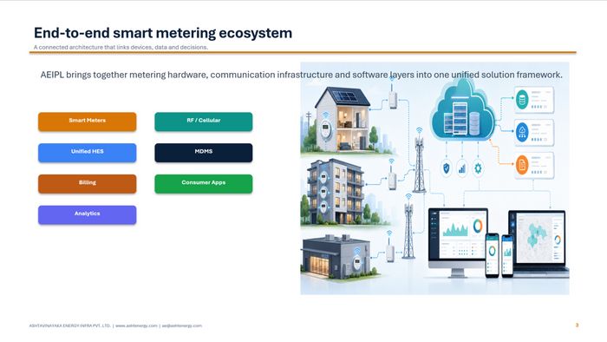Click the green database card icon
Screen dimensions: 607x342
click(x=522, y=100)
